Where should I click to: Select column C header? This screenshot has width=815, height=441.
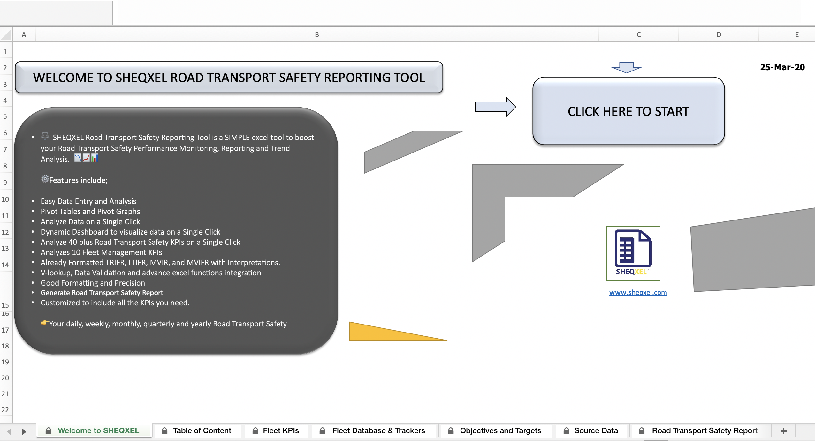(x=639, y=34)
